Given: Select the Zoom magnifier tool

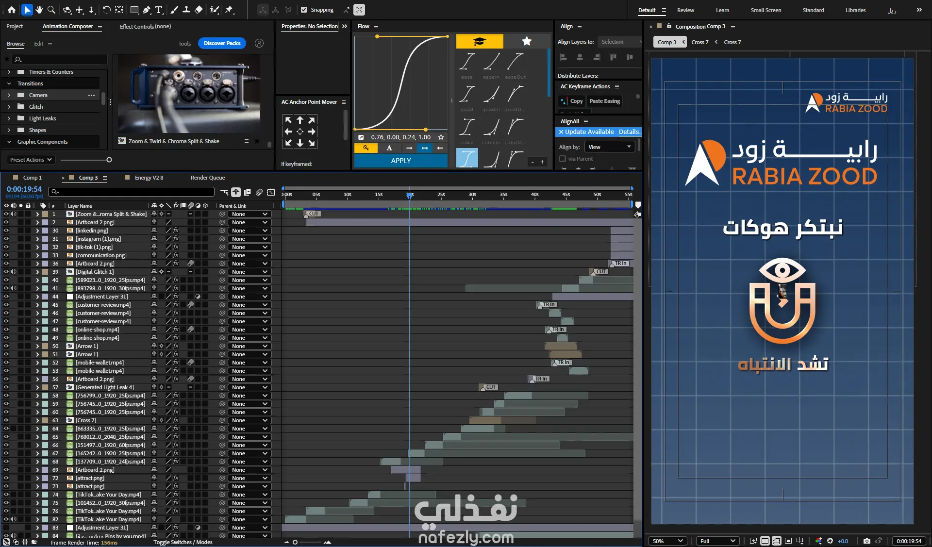Looking at the screenshot, I should (51, 10).
